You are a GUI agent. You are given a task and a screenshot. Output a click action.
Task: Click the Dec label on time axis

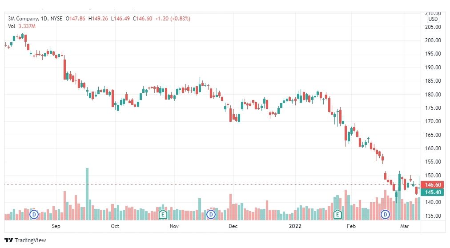click(233, 226)
